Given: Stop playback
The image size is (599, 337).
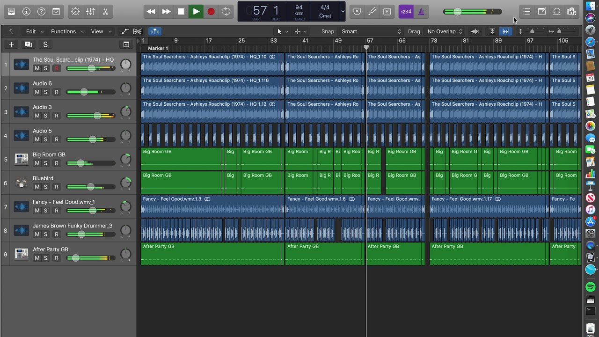Looking at the screenshot, I should [x=181, y=12].
